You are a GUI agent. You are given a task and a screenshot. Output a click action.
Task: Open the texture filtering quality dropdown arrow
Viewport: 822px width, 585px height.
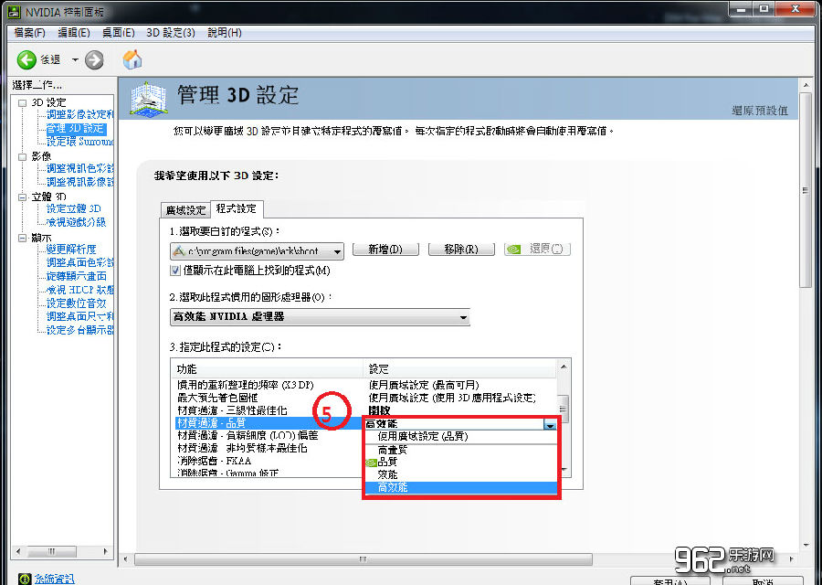pyautogui.click(x=550, y=425)
